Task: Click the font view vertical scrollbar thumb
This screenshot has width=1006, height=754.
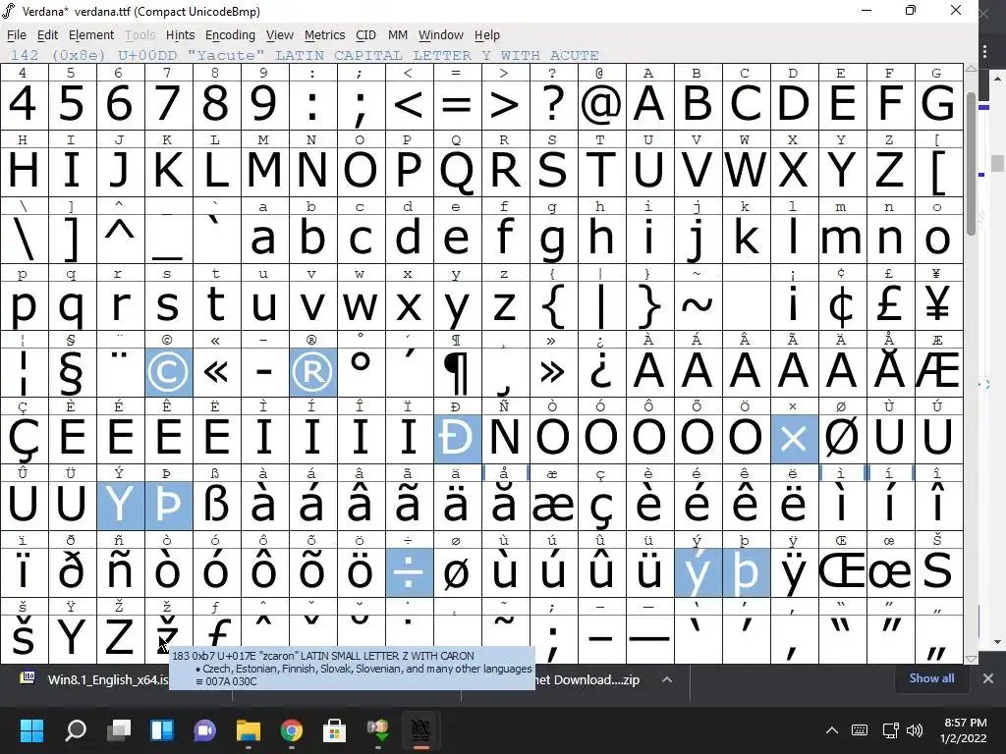Action: click(x=971, y=164)
